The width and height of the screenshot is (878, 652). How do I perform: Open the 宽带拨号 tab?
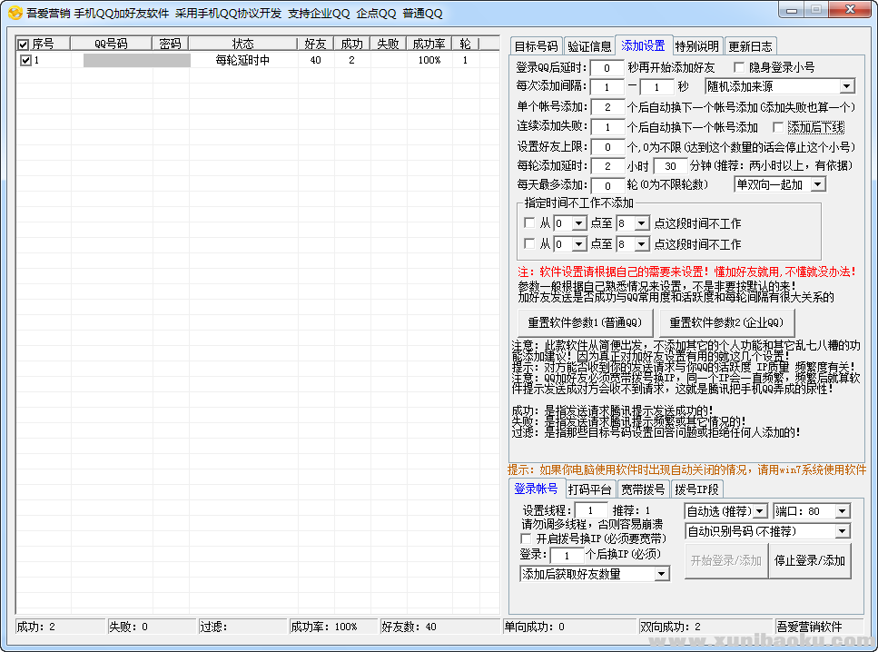pyautogui.click(x=642, y=489)
